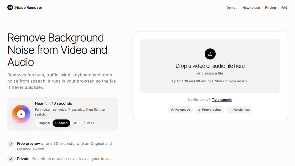The height and width of the screenshot is (166, 295).
Task: Switch demo to Cleaned audio
Action: (x=61, y=123)
